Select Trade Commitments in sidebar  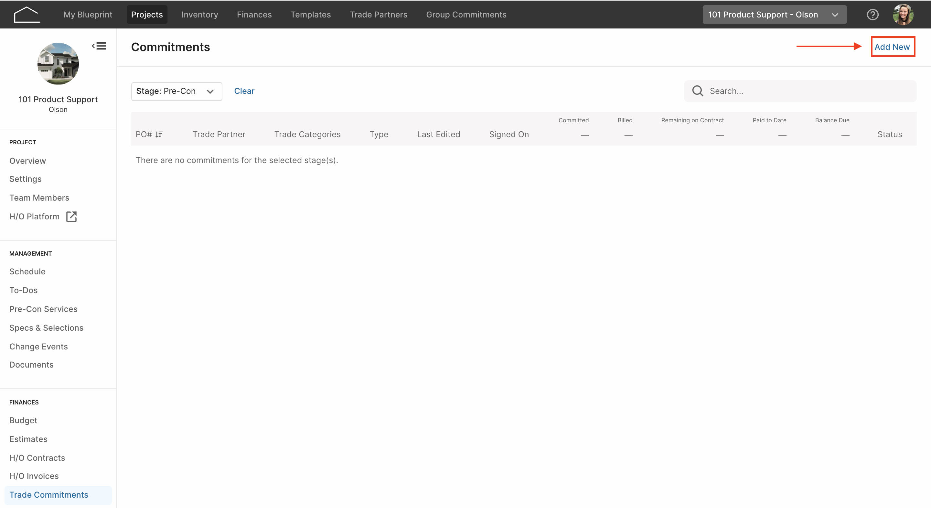tap(58, 495)
